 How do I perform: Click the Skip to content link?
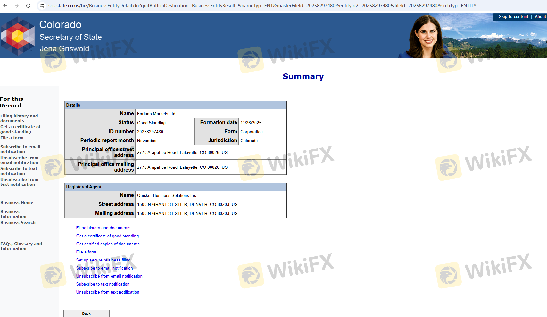tap(513, 17)
